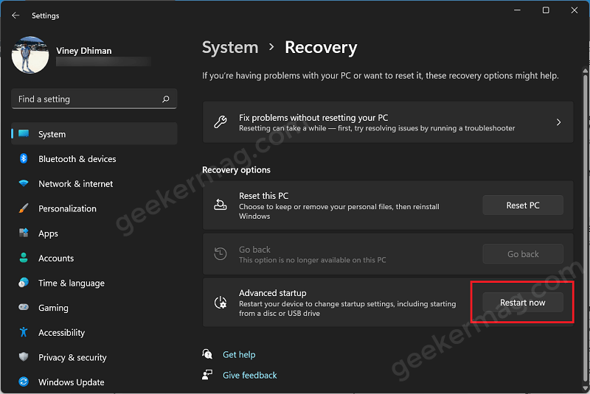Viewport: 590px width, 394px height.
Task: Maximize the Settings window
Action: (x=546, y=10)
